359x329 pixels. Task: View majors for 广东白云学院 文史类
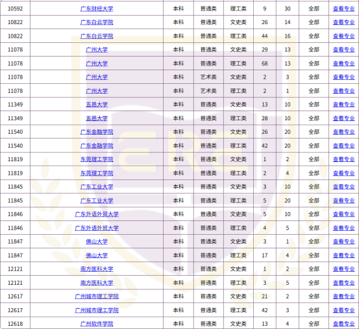(343, 22)
